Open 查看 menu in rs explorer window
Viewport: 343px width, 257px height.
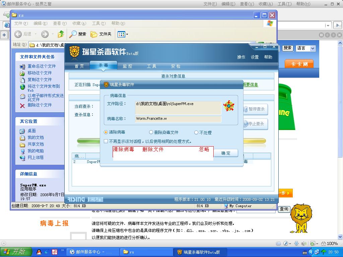click(x=60, y=23)
